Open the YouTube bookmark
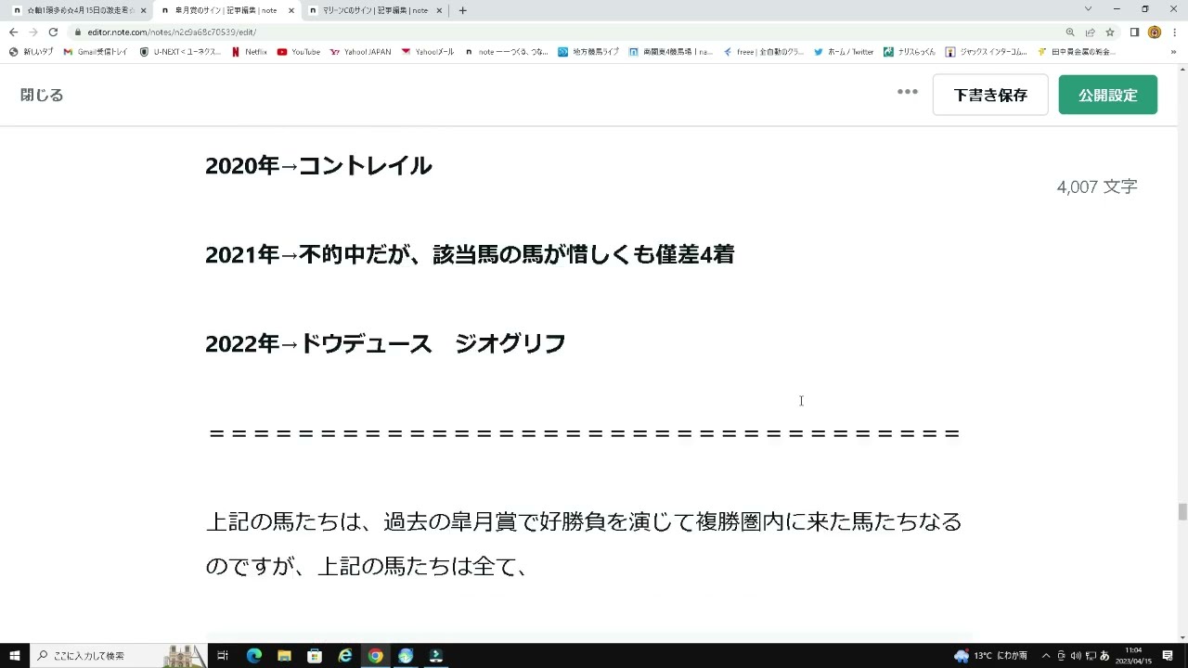 [x=298, y=52]
